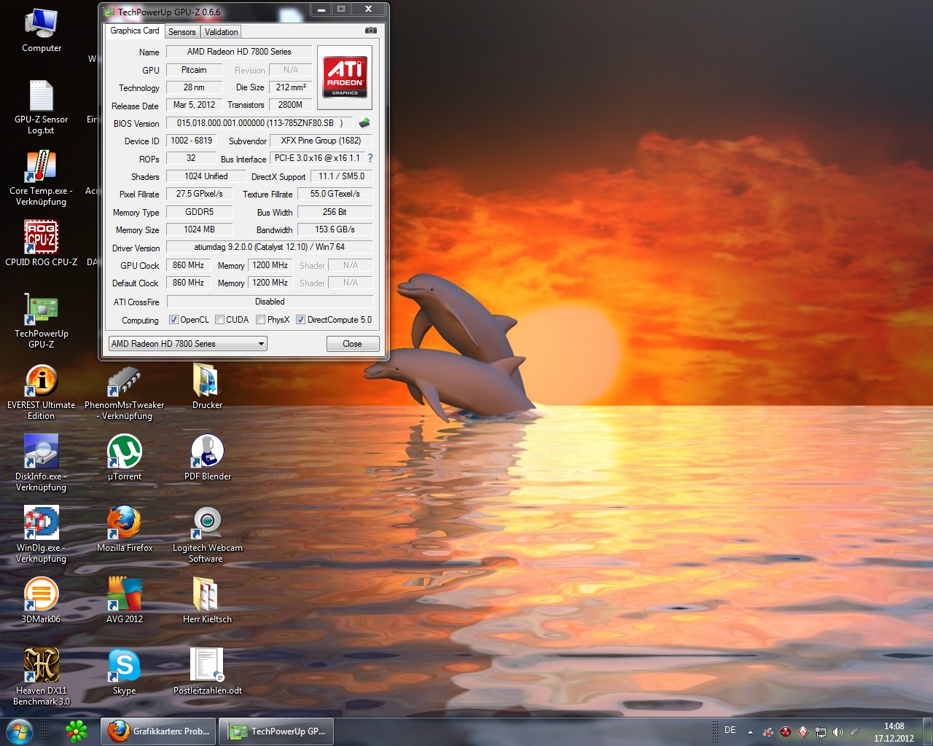Screen dimensions: 933x746
Task: Click the Technology value 28 nm
Action: point(194,87)
